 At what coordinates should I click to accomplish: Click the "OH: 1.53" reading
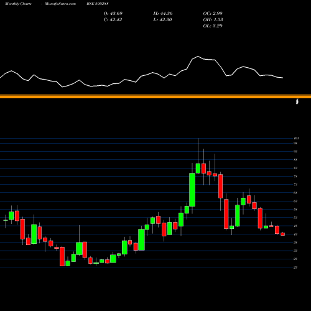213,19
